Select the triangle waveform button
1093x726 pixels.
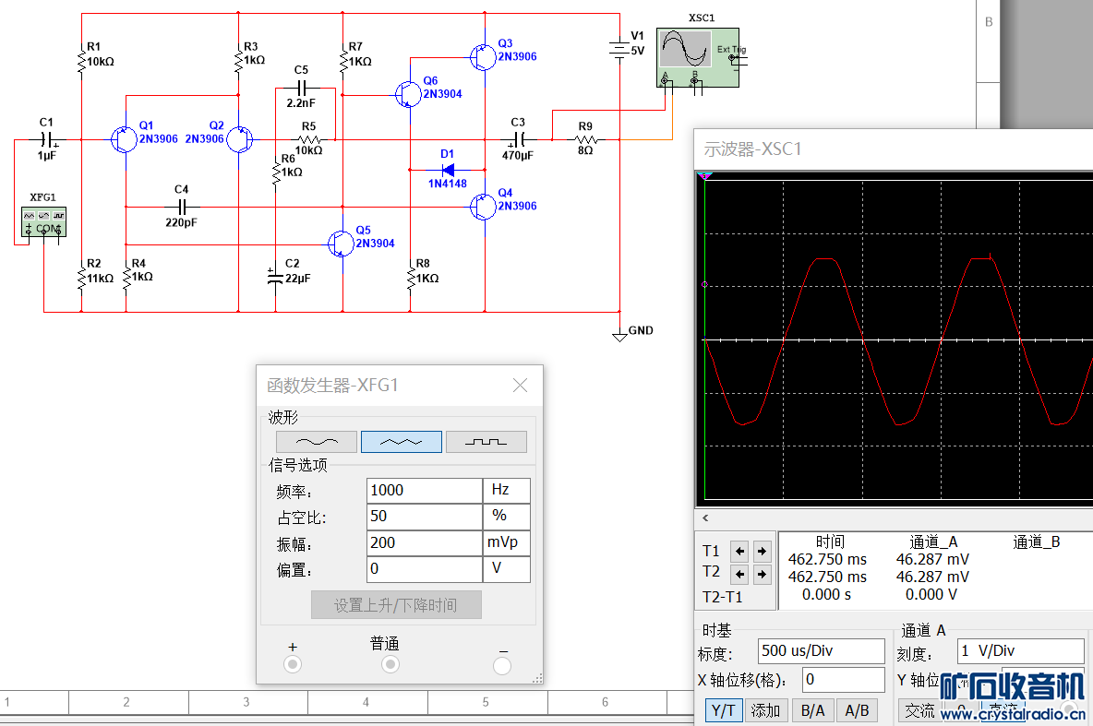(401, 442)
